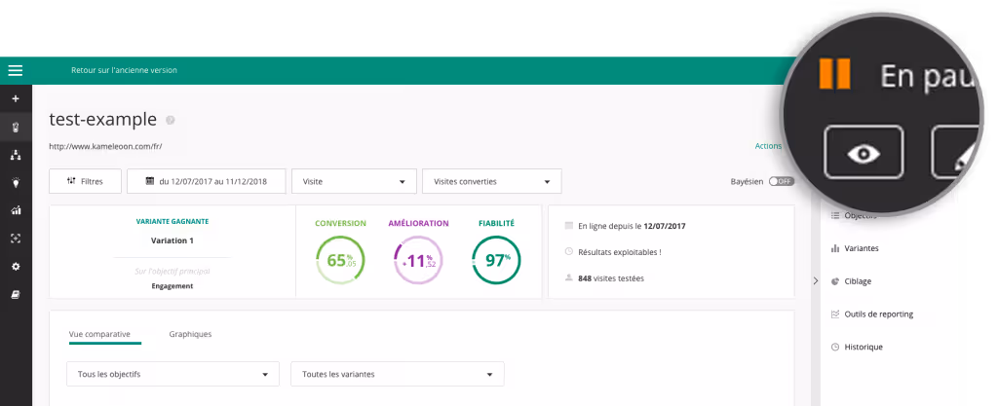Open the target frame icon in sidebar
The image size is (998, 406).
tap(16, 239)
